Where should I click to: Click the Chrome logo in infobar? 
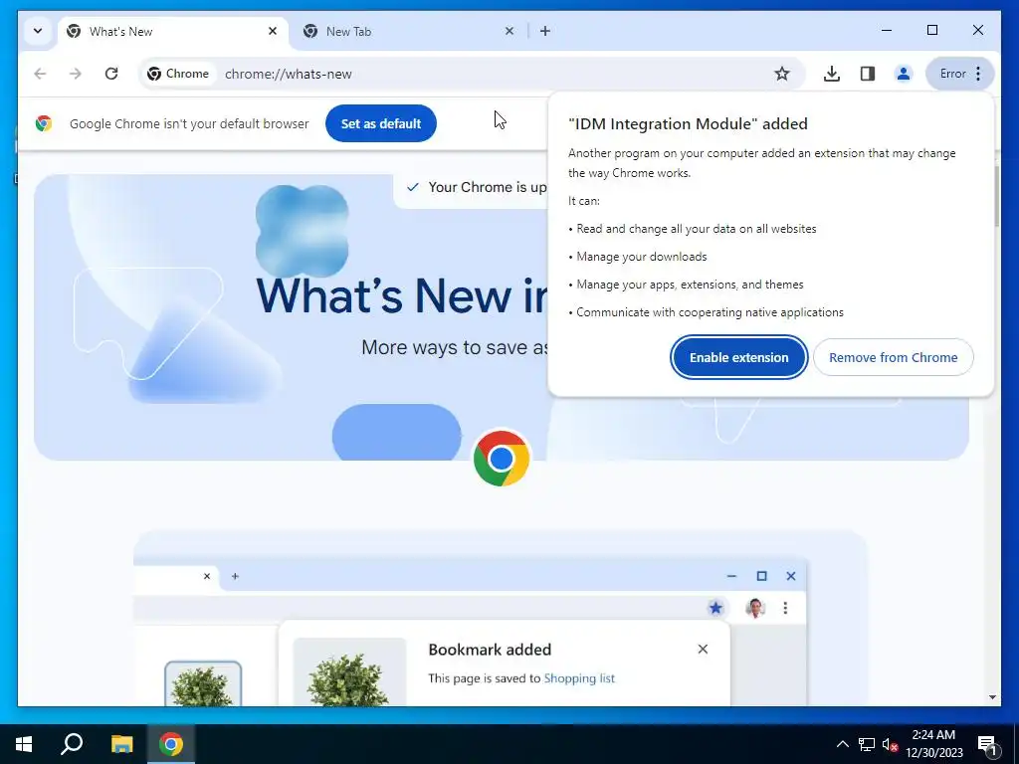[x=44, y=123]
